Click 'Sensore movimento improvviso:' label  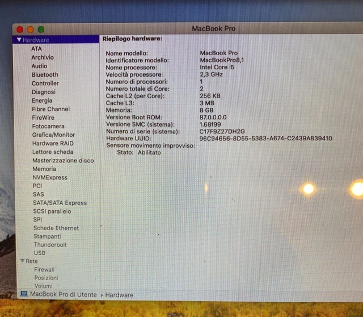[150, 145]
